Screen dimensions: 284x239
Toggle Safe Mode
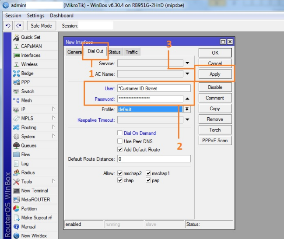coord(42,26)
